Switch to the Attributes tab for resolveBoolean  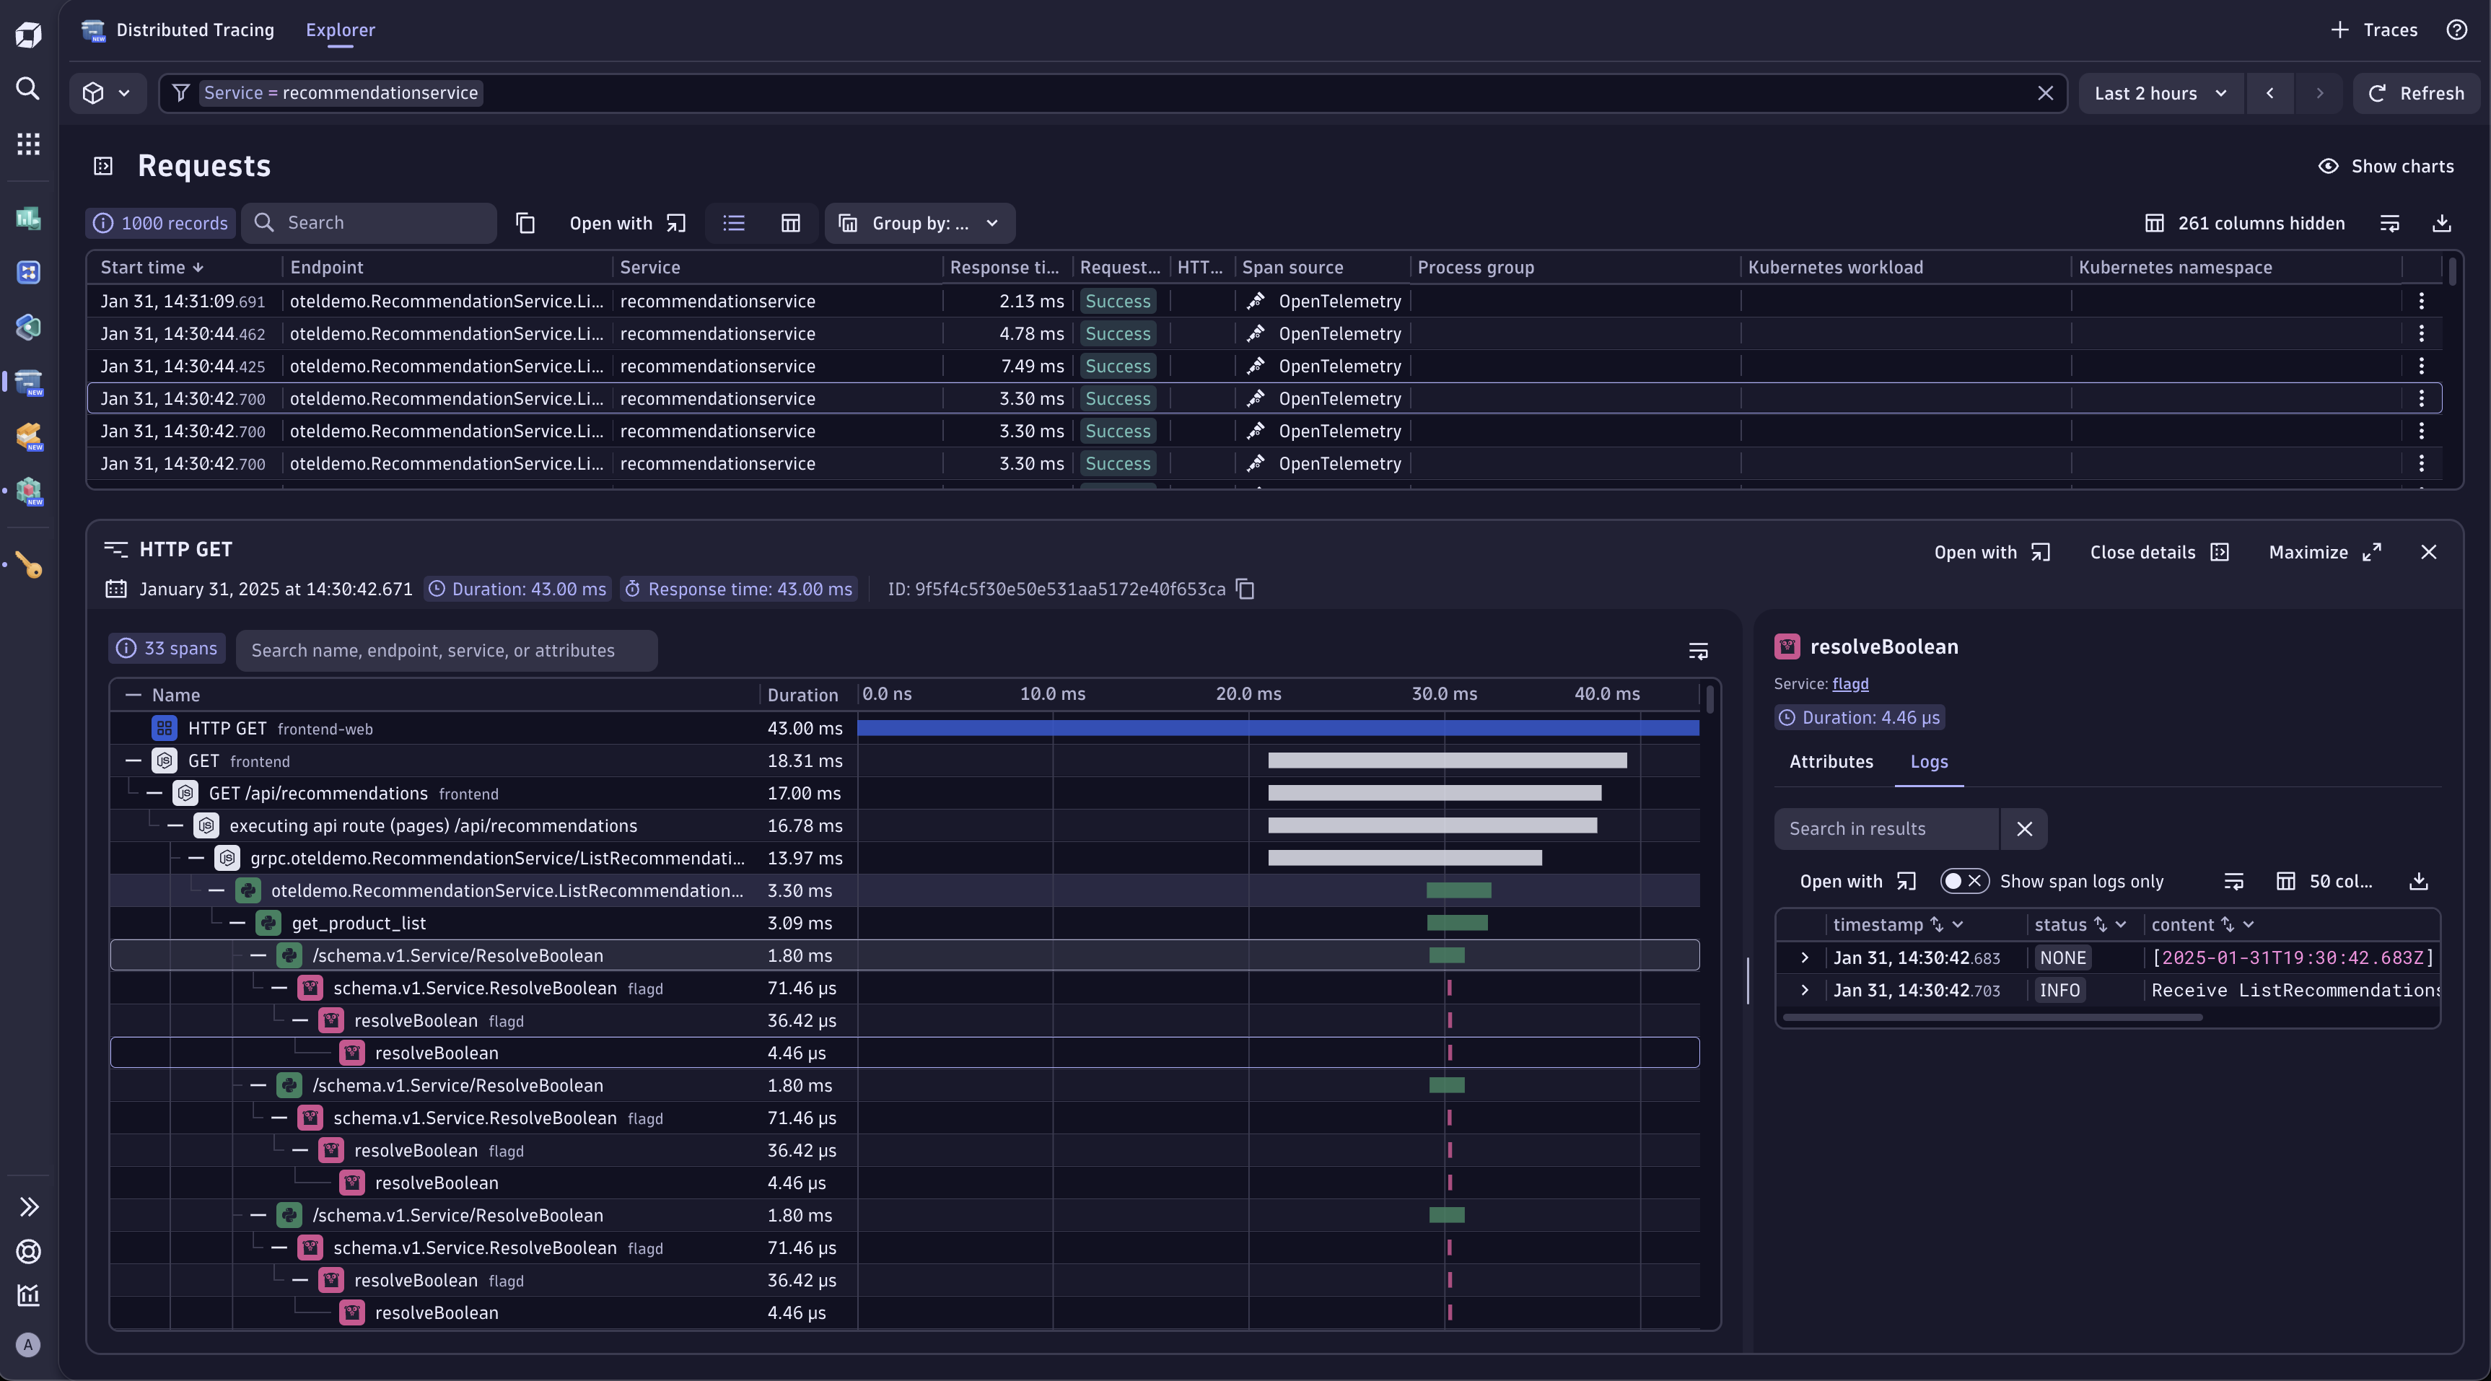coord(1829,762)
